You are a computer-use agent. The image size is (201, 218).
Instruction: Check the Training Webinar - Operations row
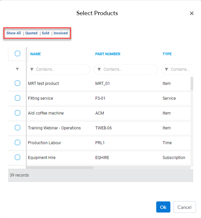point(18,128)
